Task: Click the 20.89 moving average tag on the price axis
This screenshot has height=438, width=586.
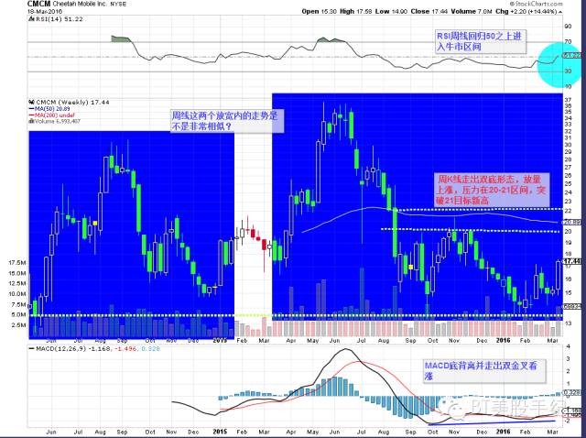Action: (572, 222)
